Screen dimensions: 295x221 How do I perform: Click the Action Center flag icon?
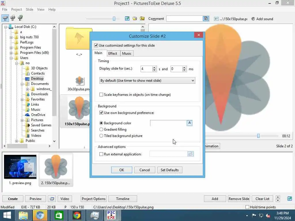[254, 216]
